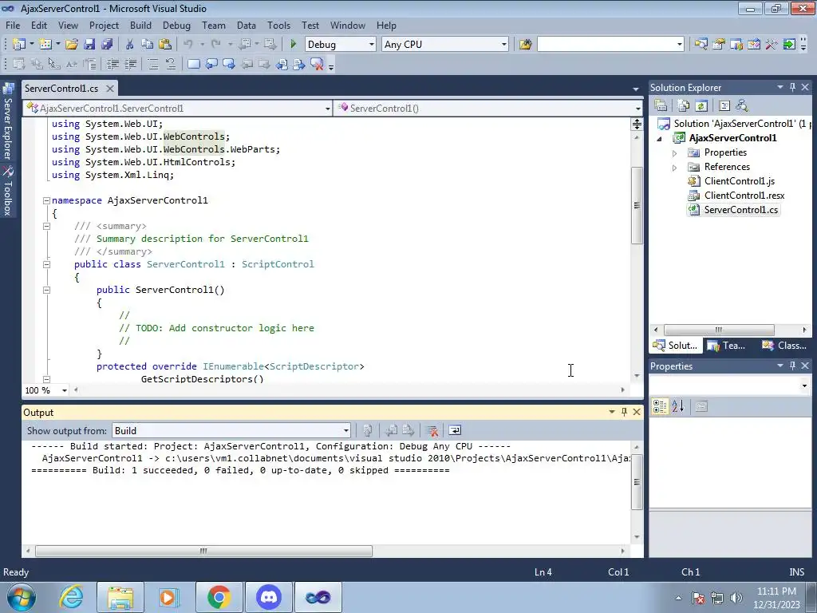
Task: Comment out the selected lines icon
Action: [x=152, y=64]
